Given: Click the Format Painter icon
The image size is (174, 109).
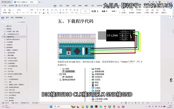Looking at the screenshot, I should click(5, 10).
